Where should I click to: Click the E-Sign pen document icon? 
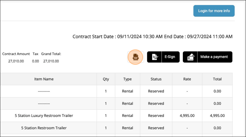(x=155, y=57)
